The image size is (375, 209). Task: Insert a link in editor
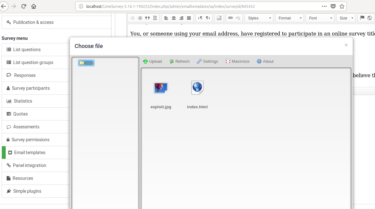[230, 18]
